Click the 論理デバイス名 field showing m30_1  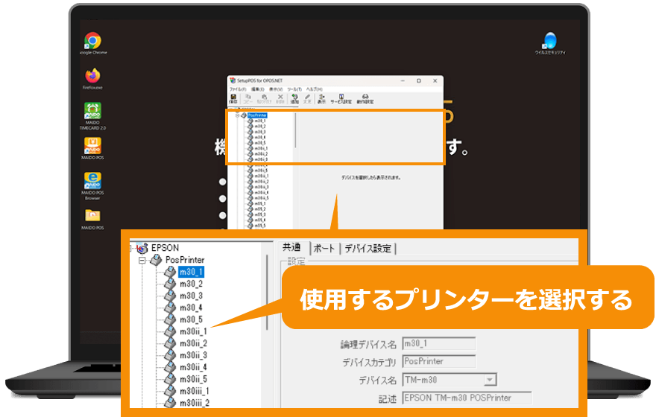point(439,344)
